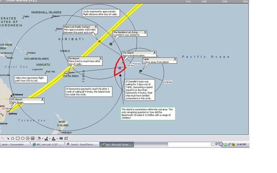
Task: Select the oval drawing tool
Action: 23,138
